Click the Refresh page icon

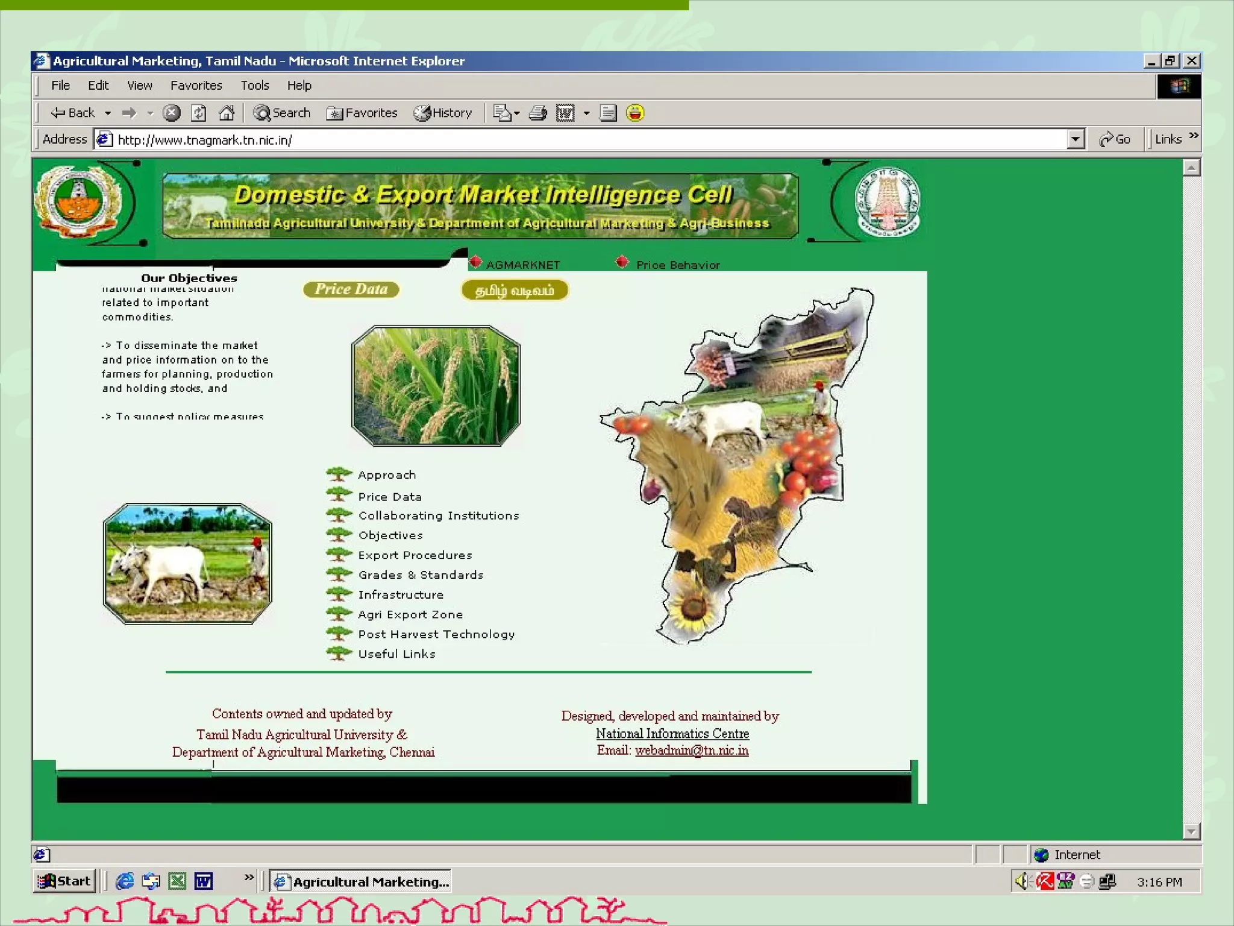click(x=199, y=113)
